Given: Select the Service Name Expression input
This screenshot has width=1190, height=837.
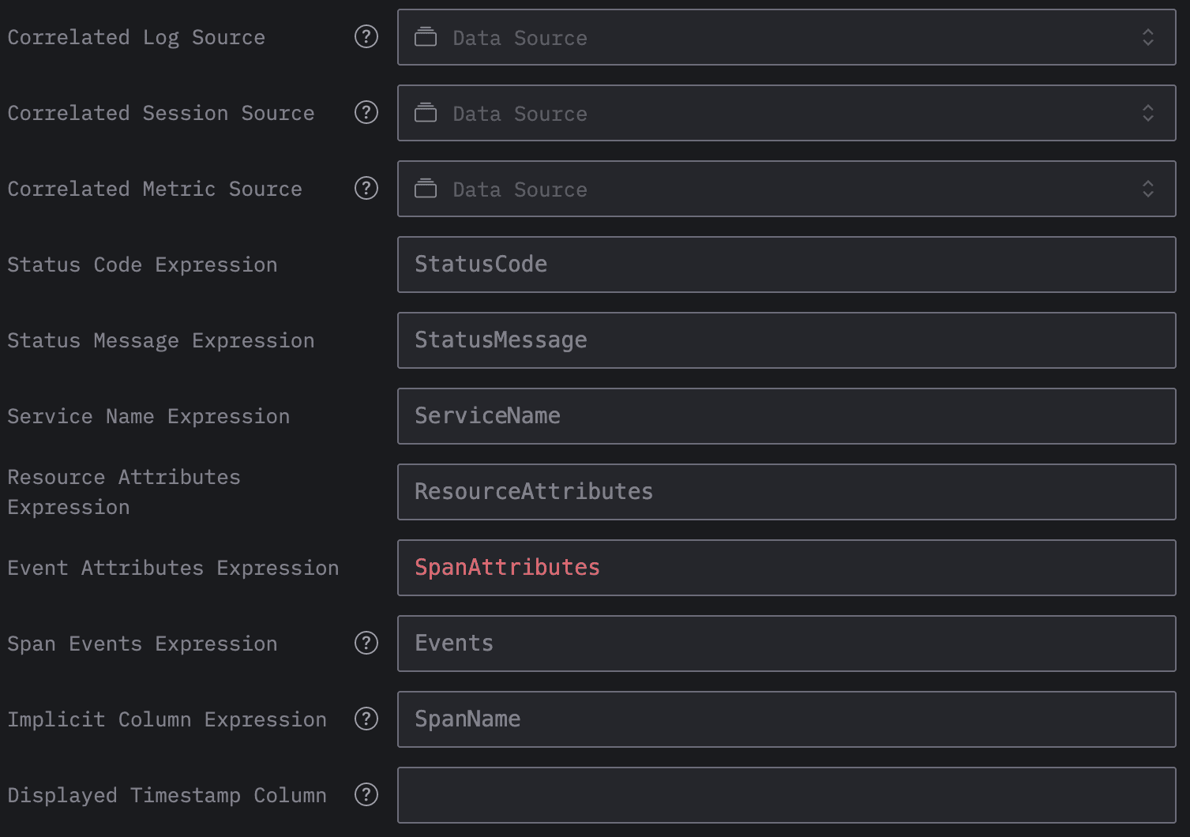Looking at the screenshot, I should [x=786, y=416].
